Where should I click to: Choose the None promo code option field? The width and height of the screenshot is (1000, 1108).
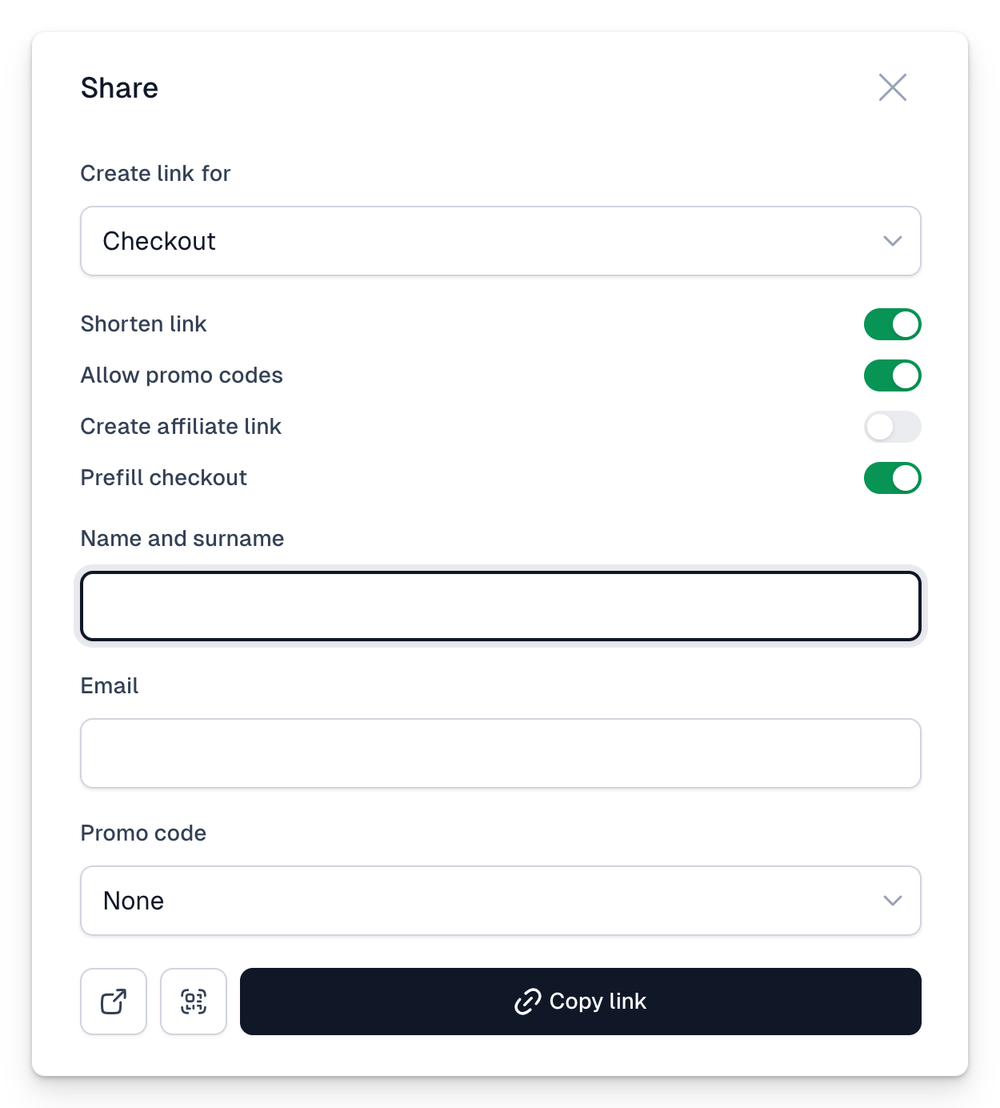[x=501, y=901]
